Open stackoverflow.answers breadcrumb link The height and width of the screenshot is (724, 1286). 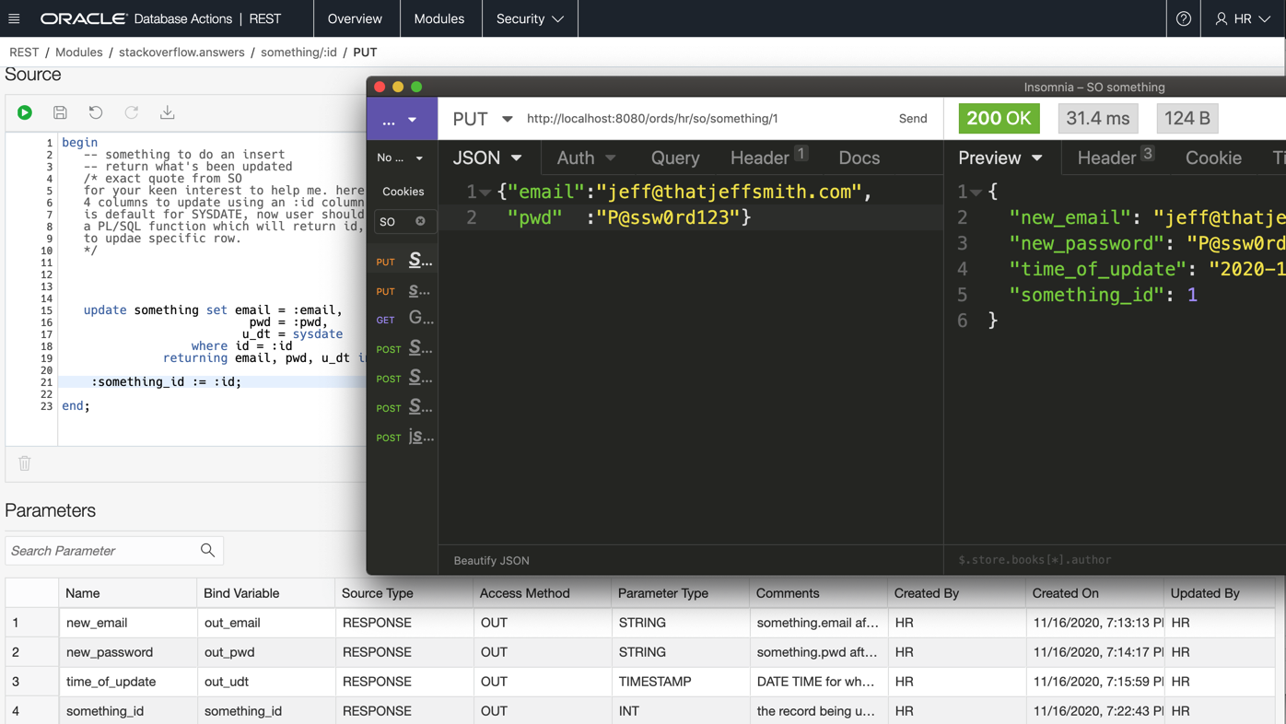tap(181, 53)
